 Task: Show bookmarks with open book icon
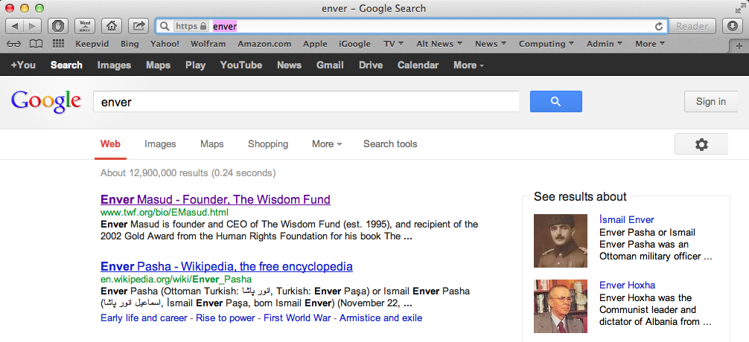(x=36, y=44)
